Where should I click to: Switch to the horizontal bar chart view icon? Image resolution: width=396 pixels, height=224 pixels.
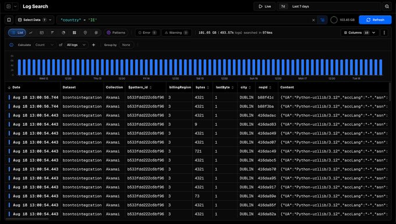(52, 33)
